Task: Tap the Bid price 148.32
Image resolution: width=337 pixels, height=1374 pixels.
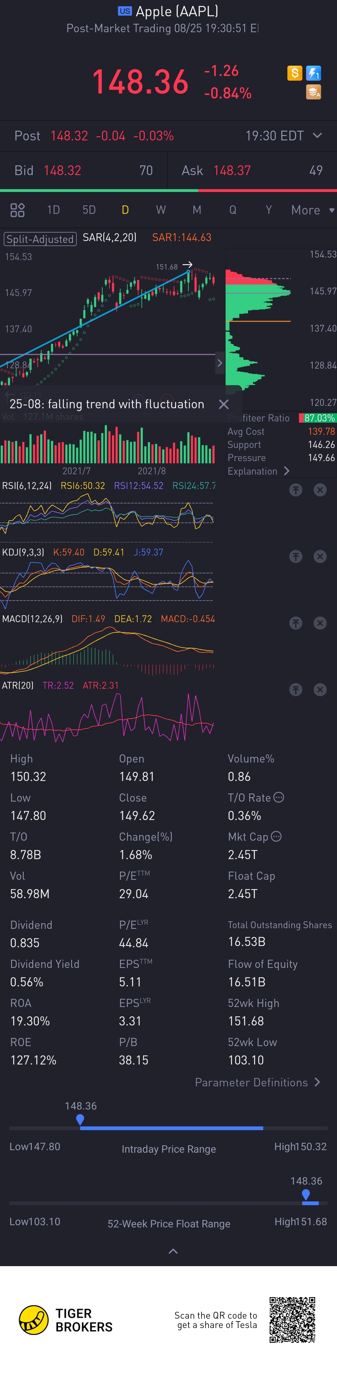Action: tap(62, 171)
